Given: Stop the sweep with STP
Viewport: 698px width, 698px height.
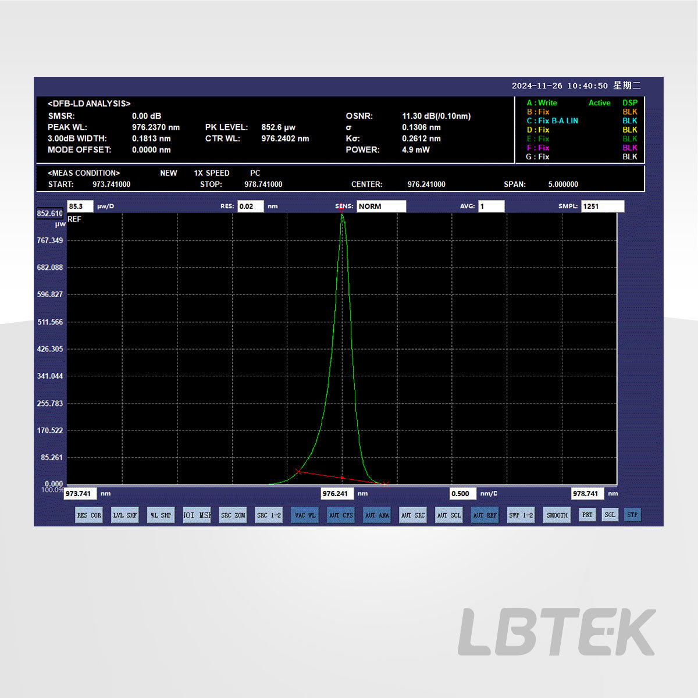Looking at the screenshot, I should click(632, 514).
